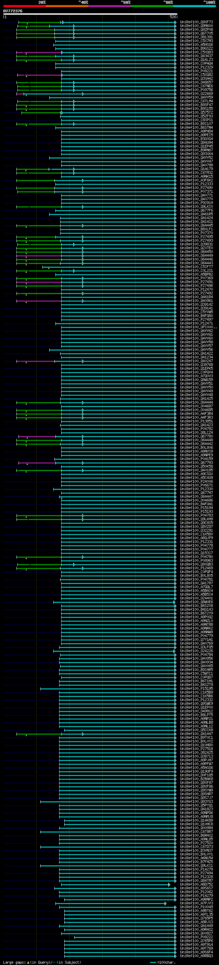Open hit UniRef100_A9PHD4
Screen dimensions: 219x965
coord(196,131)
